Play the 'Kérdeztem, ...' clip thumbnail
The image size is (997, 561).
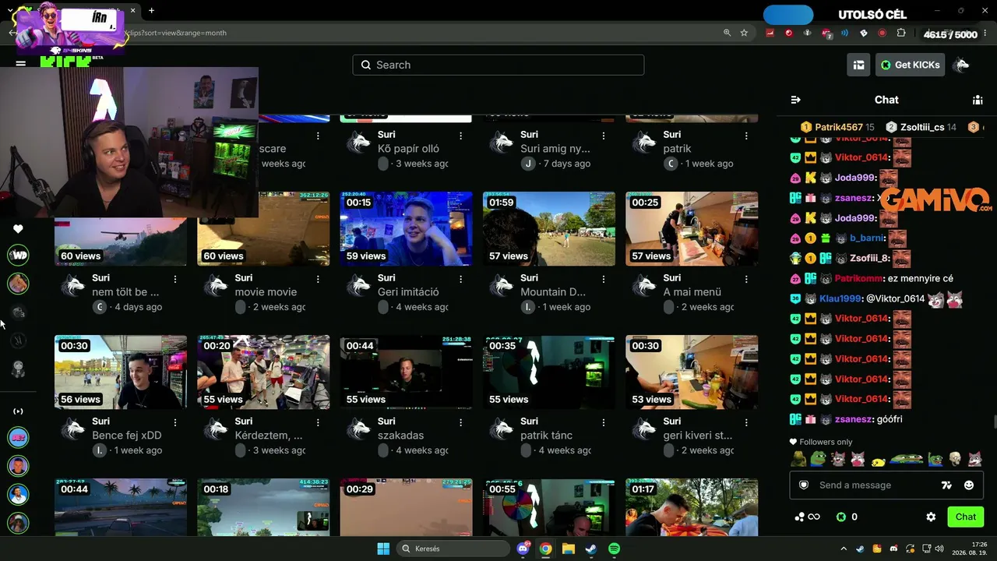[x=263, y=372]
